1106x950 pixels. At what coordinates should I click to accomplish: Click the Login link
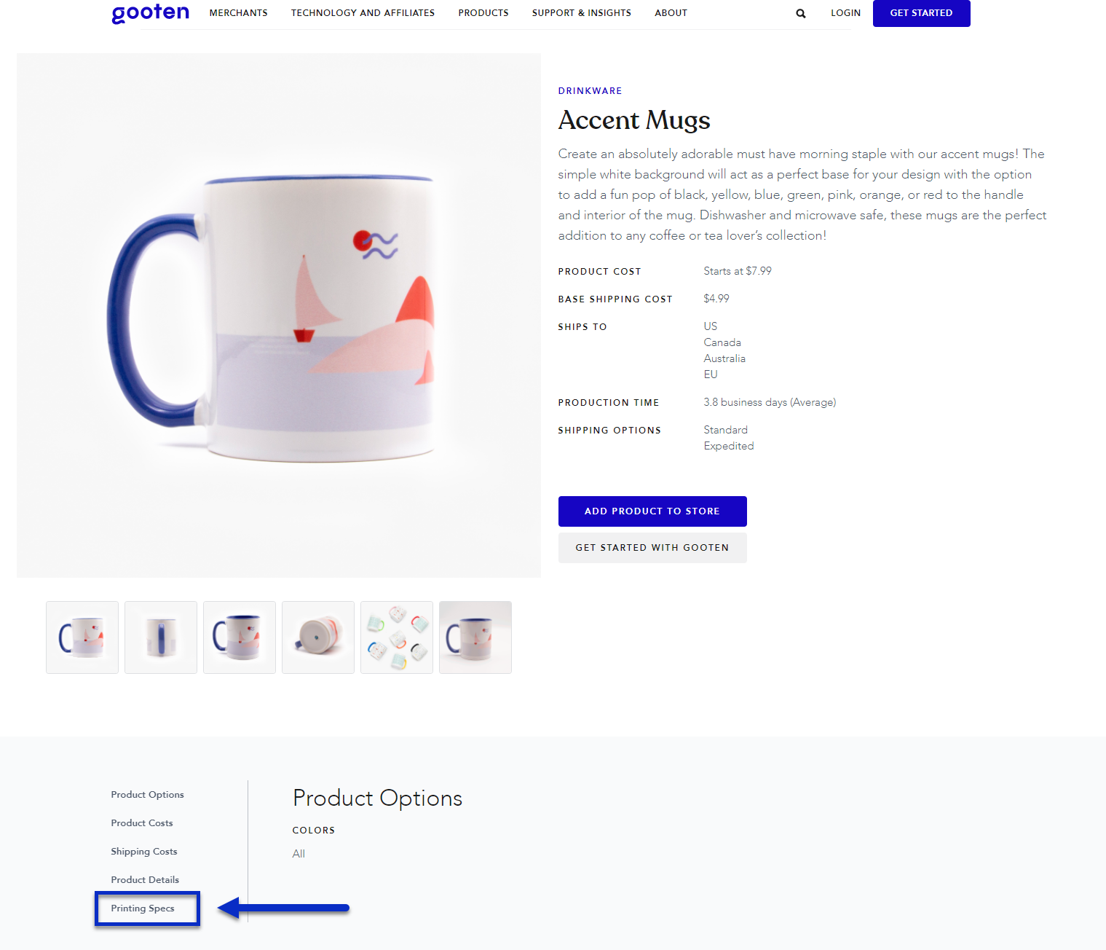845,13
